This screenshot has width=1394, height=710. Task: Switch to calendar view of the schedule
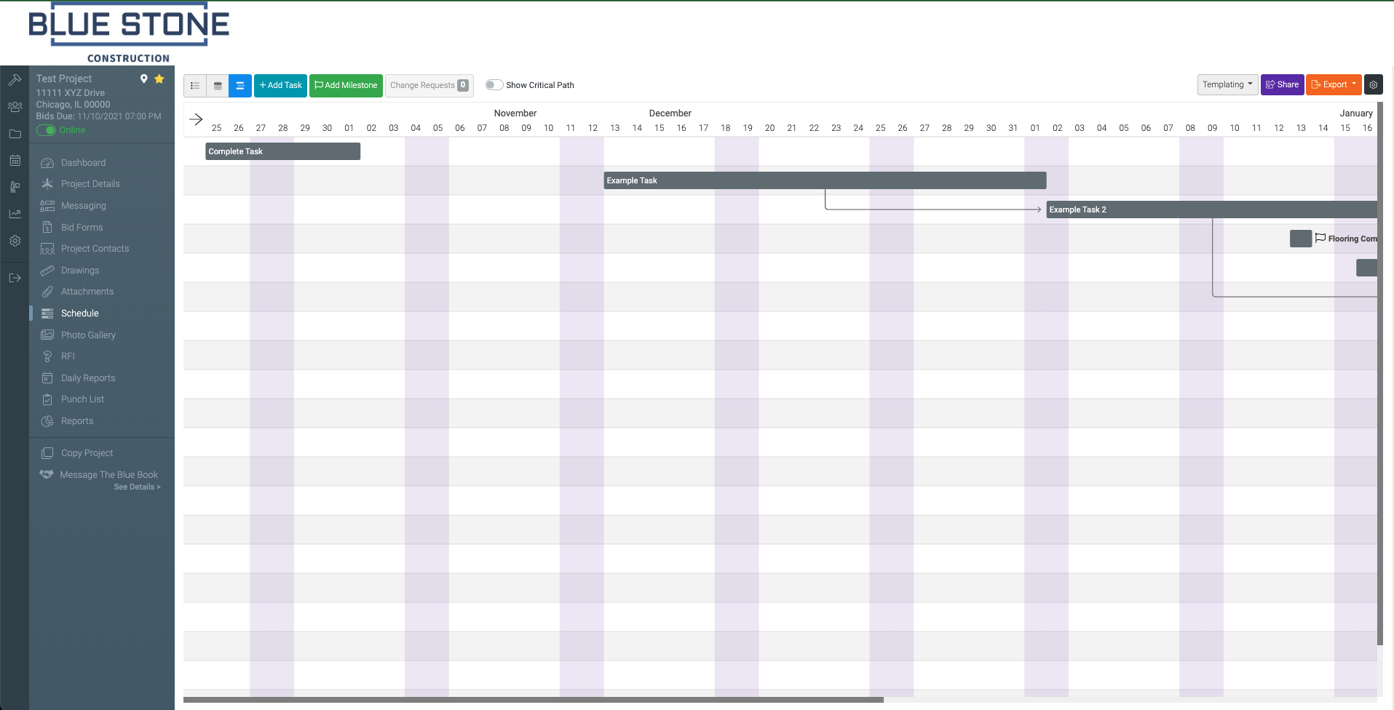tap(217, 85)
